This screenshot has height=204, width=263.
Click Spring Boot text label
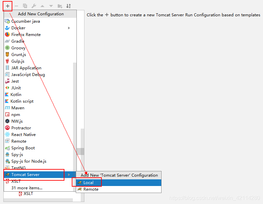point(23,148)
